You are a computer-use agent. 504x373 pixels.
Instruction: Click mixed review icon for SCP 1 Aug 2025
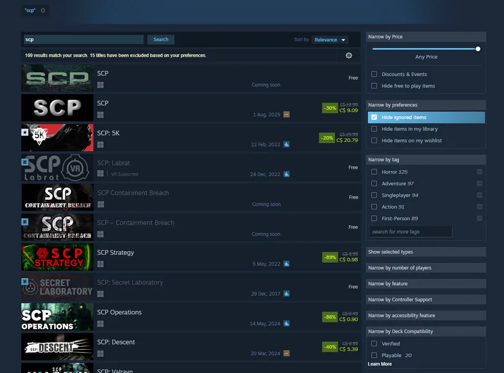286,114
